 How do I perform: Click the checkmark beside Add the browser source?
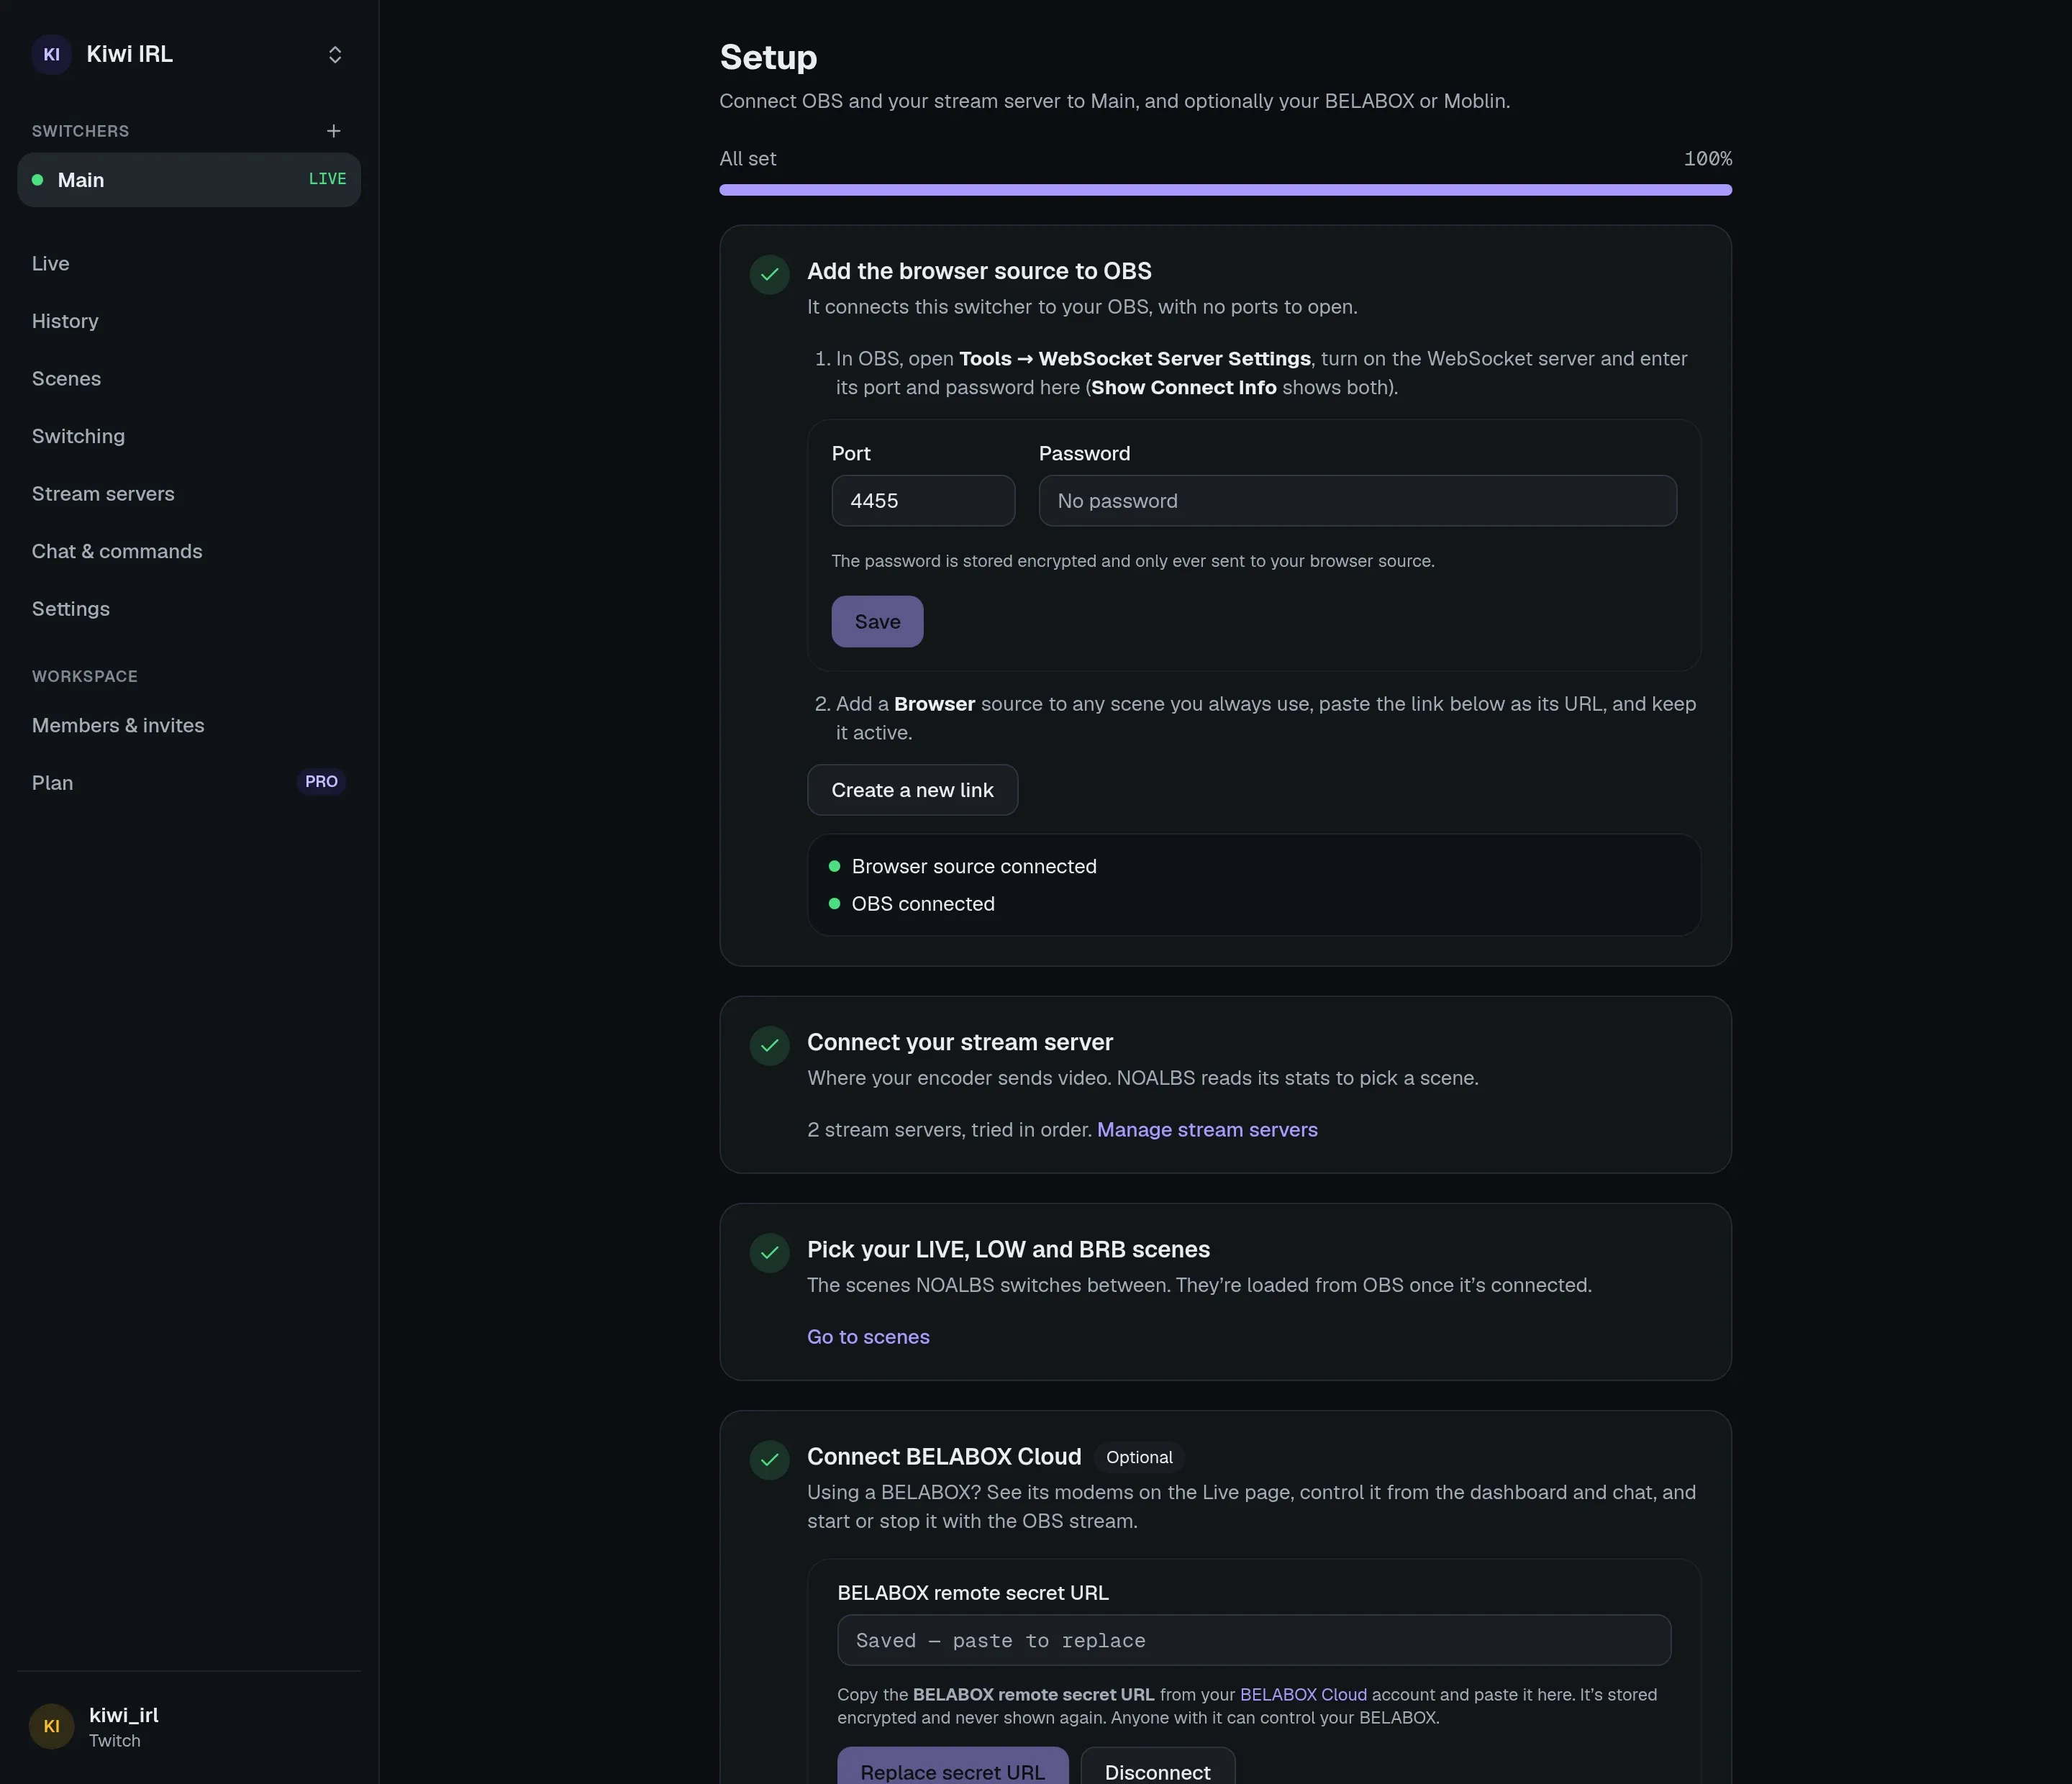click(769, 275)
